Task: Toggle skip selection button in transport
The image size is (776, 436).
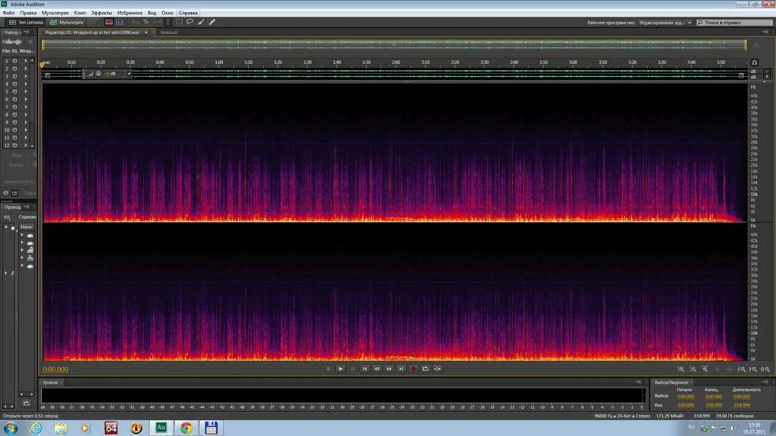Action: click(438, 369)
